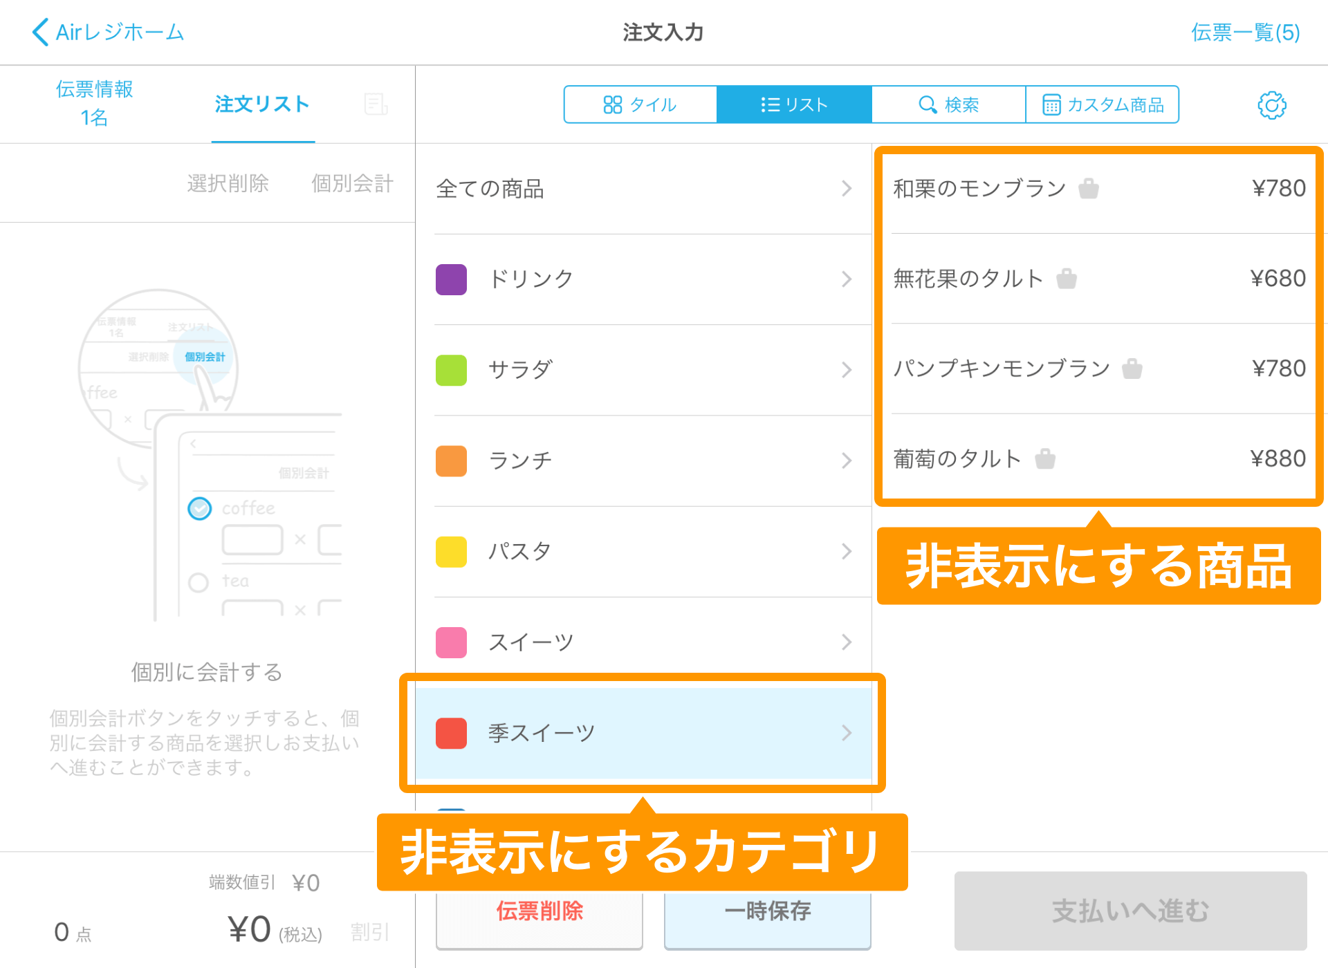Open the カスタム商品 tab
Screen dimensions: 1328x968
[1103, 104]
